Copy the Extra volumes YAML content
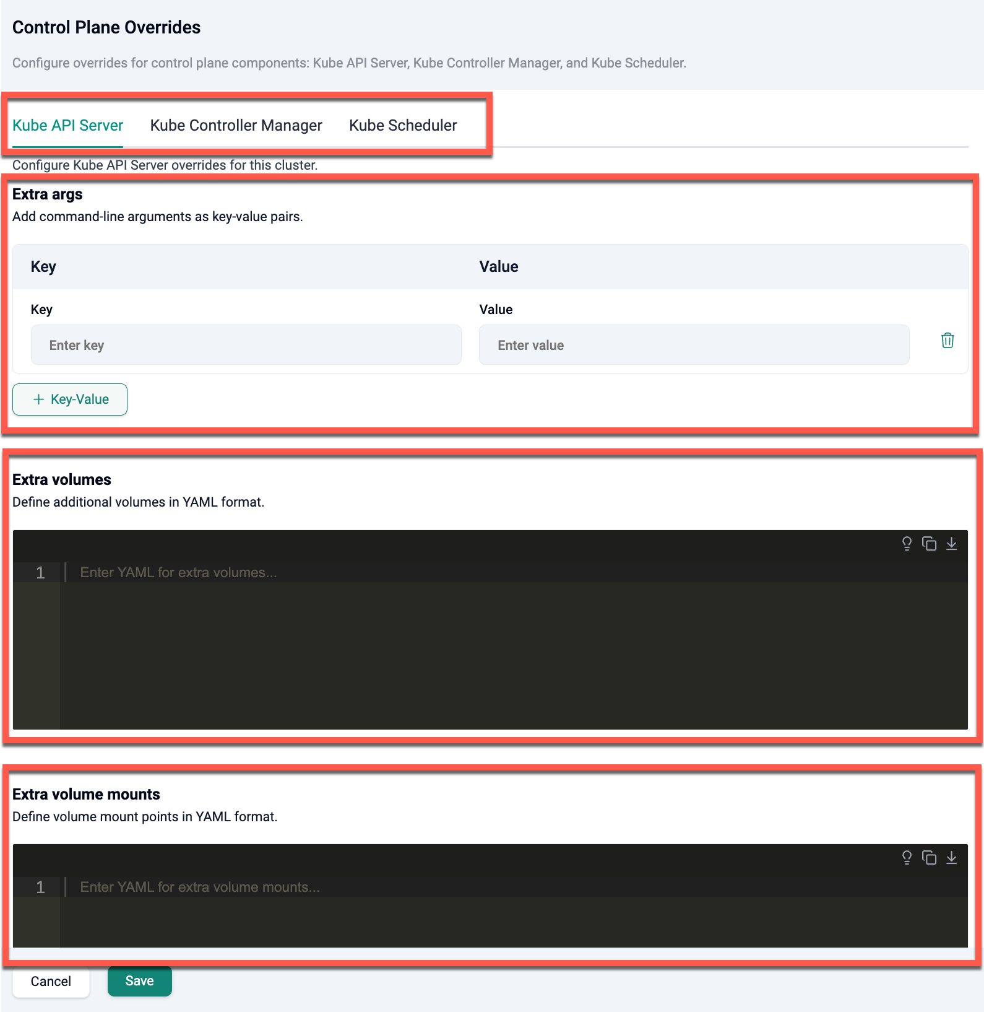984x1012 pixels. (929, 544)
